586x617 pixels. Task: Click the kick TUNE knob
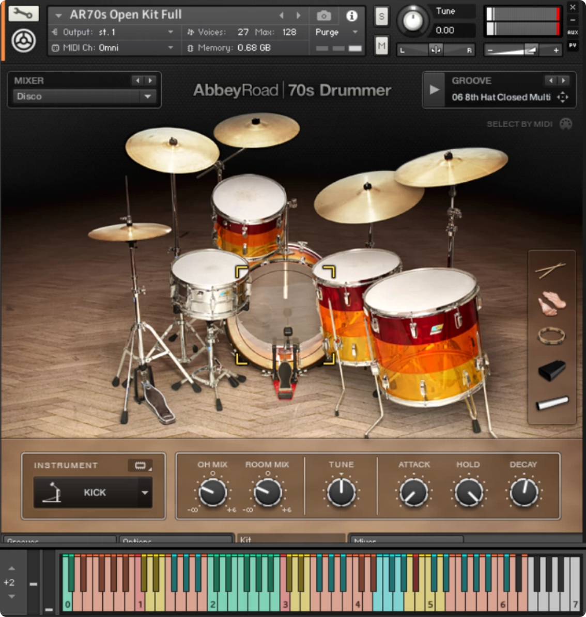pyautogui.click(x=341, y=492)
